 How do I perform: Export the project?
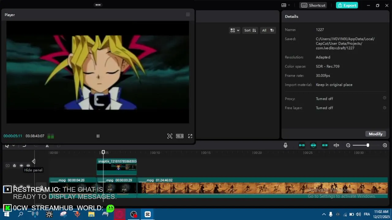click(x=347, y=5)
